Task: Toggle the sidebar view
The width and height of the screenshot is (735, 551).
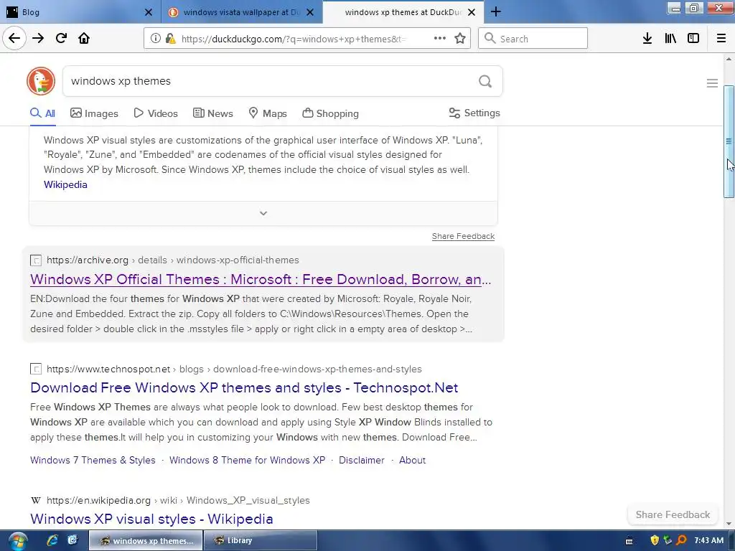Action: (x=693, y=38)
